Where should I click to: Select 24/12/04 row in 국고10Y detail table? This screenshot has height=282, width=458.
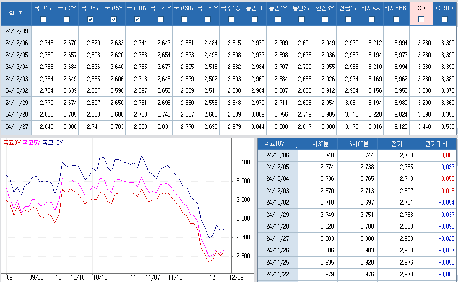pyautogui.click(x=277, y=178)
